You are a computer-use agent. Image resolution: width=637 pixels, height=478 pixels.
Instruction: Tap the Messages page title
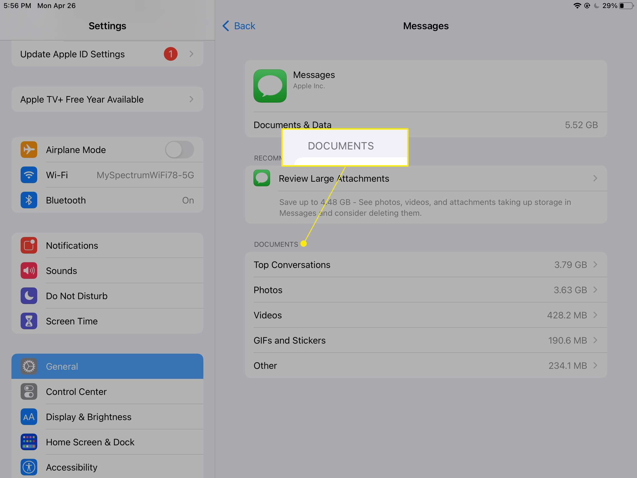click(426, 26)
